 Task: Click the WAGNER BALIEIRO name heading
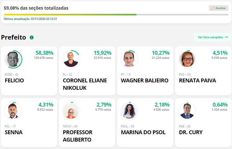click(145, 80)
